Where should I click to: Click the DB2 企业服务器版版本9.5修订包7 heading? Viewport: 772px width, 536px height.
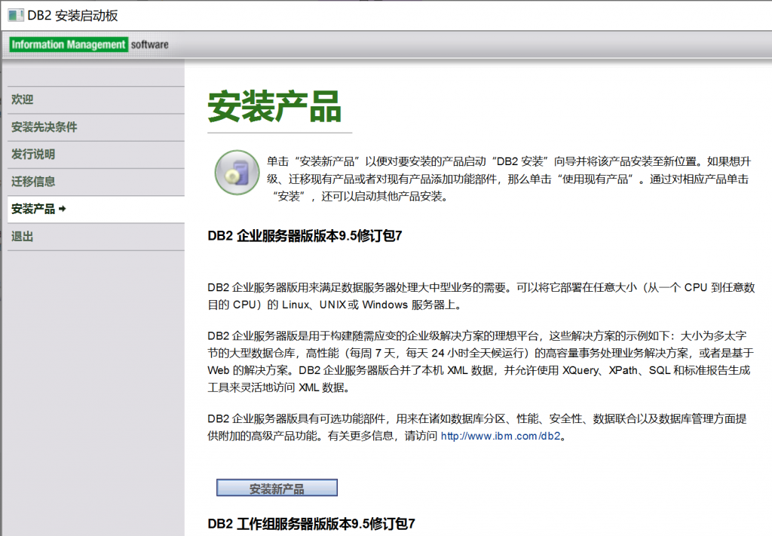[305, 236]
